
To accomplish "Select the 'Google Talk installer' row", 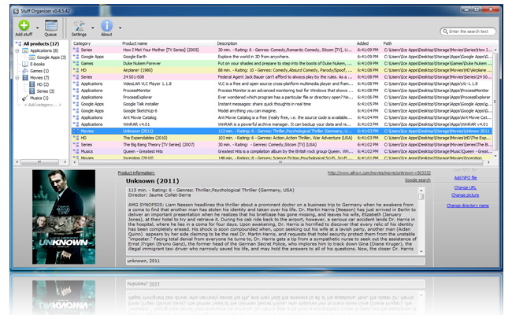I will click(x=282, y=104).
